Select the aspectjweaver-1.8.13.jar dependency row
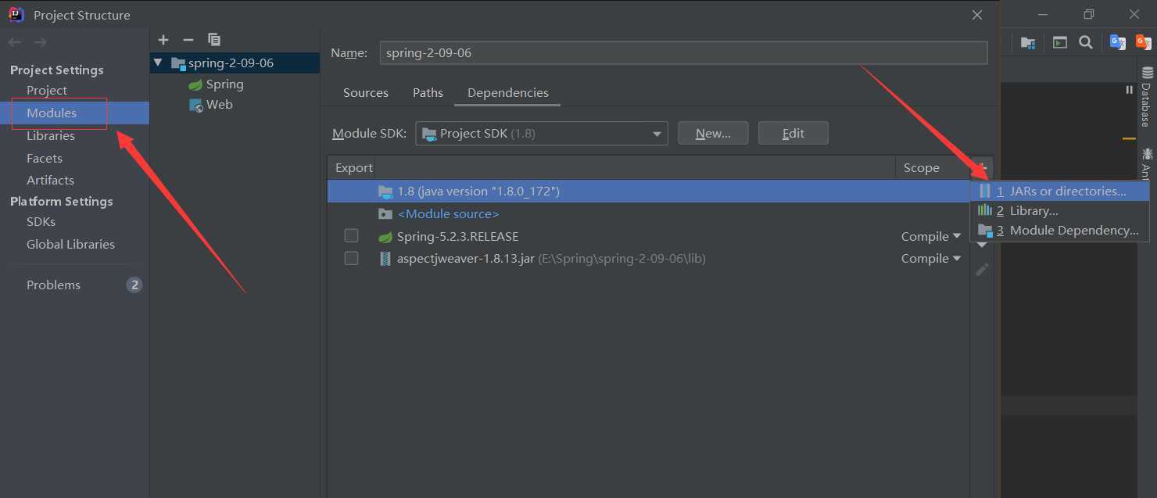The height and width of the screenshot is (498, 1157). tap(648, 258)
